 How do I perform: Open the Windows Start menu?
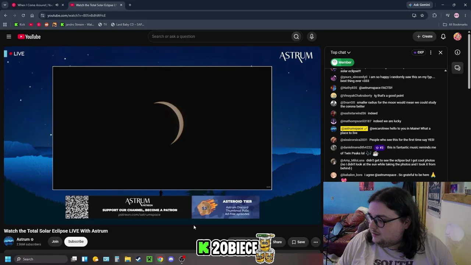point(8,259)
